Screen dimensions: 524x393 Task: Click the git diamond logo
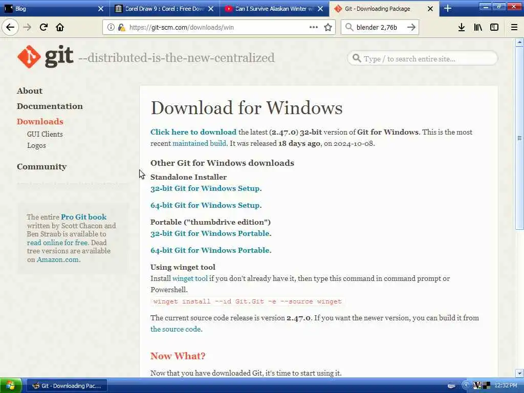29,56
